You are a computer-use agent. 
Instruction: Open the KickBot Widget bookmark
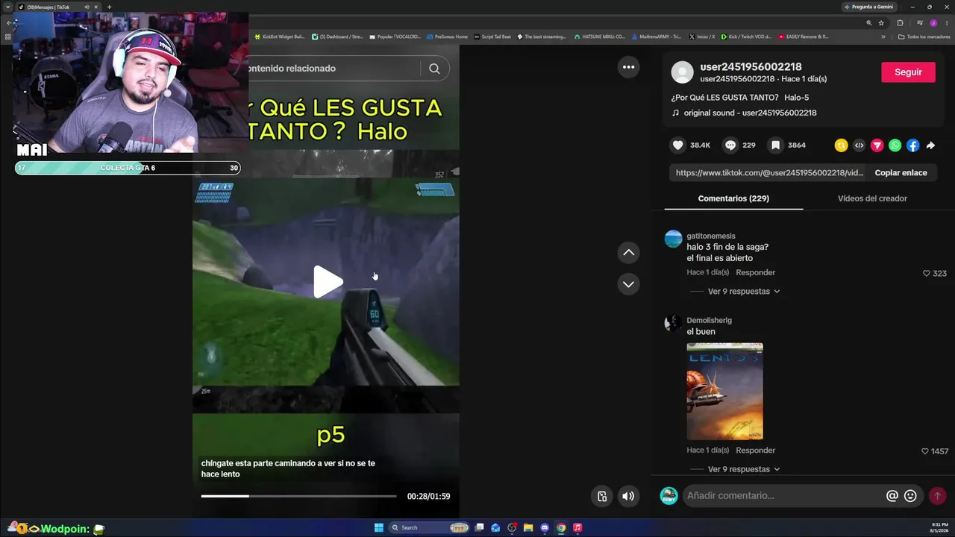point(280,37)
